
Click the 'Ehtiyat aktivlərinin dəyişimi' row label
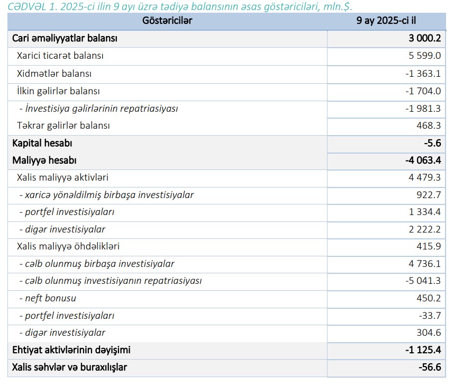point(71,350)
